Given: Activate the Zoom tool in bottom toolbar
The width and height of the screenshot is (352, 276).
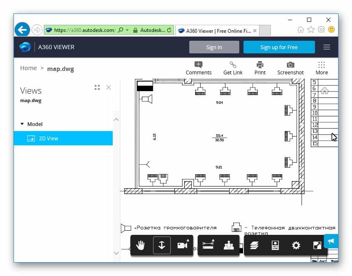Looking at the screenshot, I should [x=162, y=246].
